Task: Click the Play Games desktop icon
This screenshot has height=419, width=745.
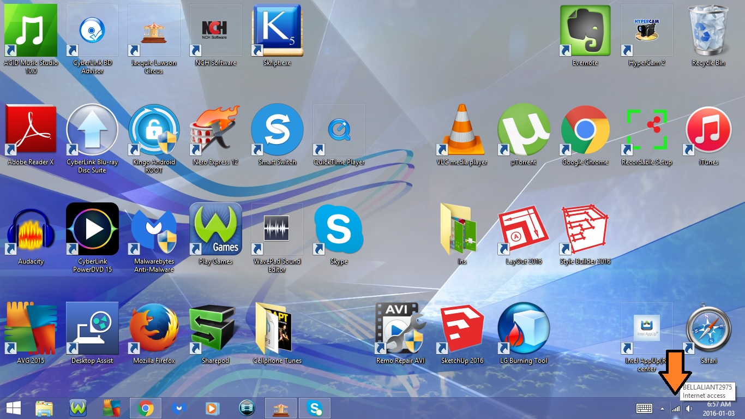Action: pyautogui.click(x=215, y=229)
